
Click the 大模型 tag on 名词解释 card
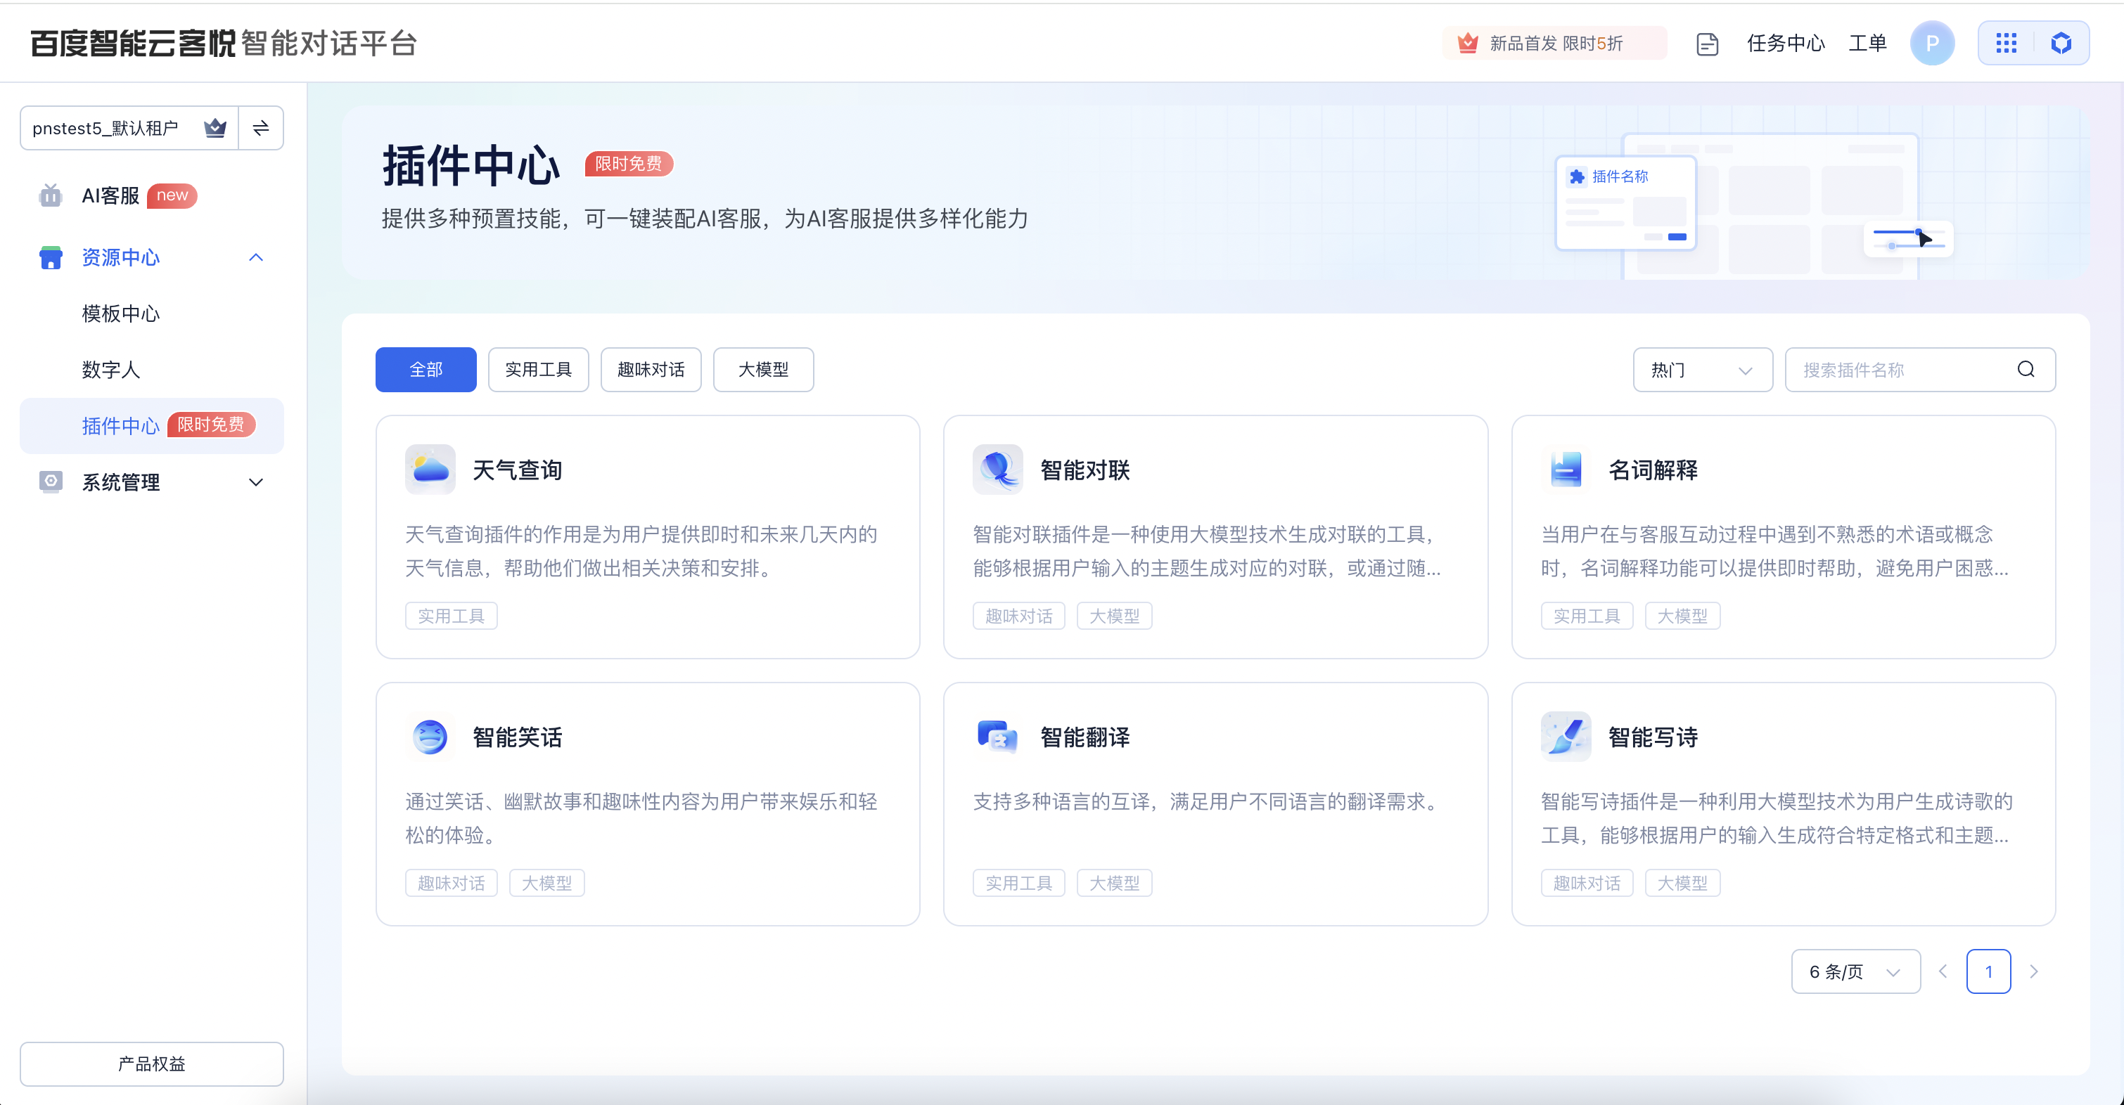coord(1682,616)
